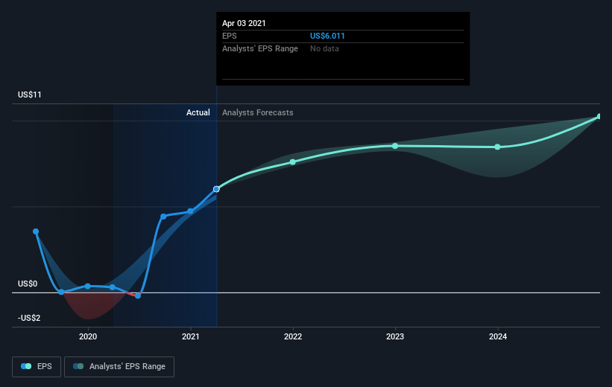Toggle the EPS legend button
Viewport: 612px width, 387px height.
[37, 366]
